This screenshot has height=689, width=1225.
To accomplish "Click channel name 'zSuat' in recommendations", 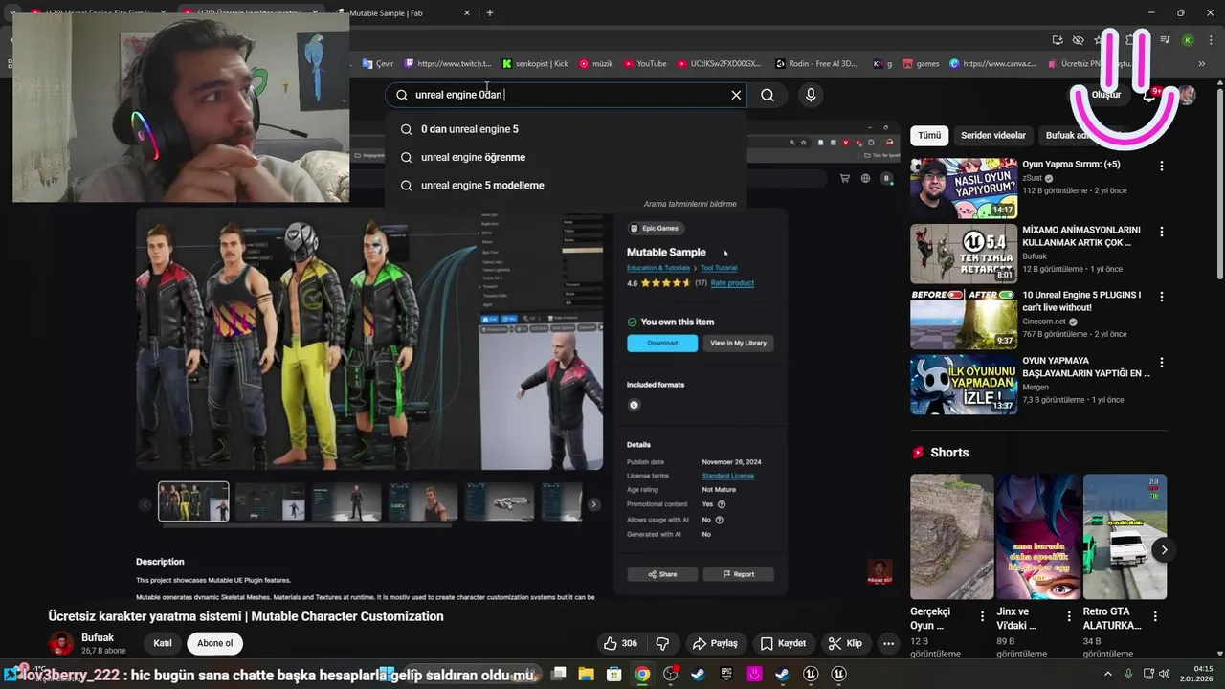I will tap(1033, 178).
